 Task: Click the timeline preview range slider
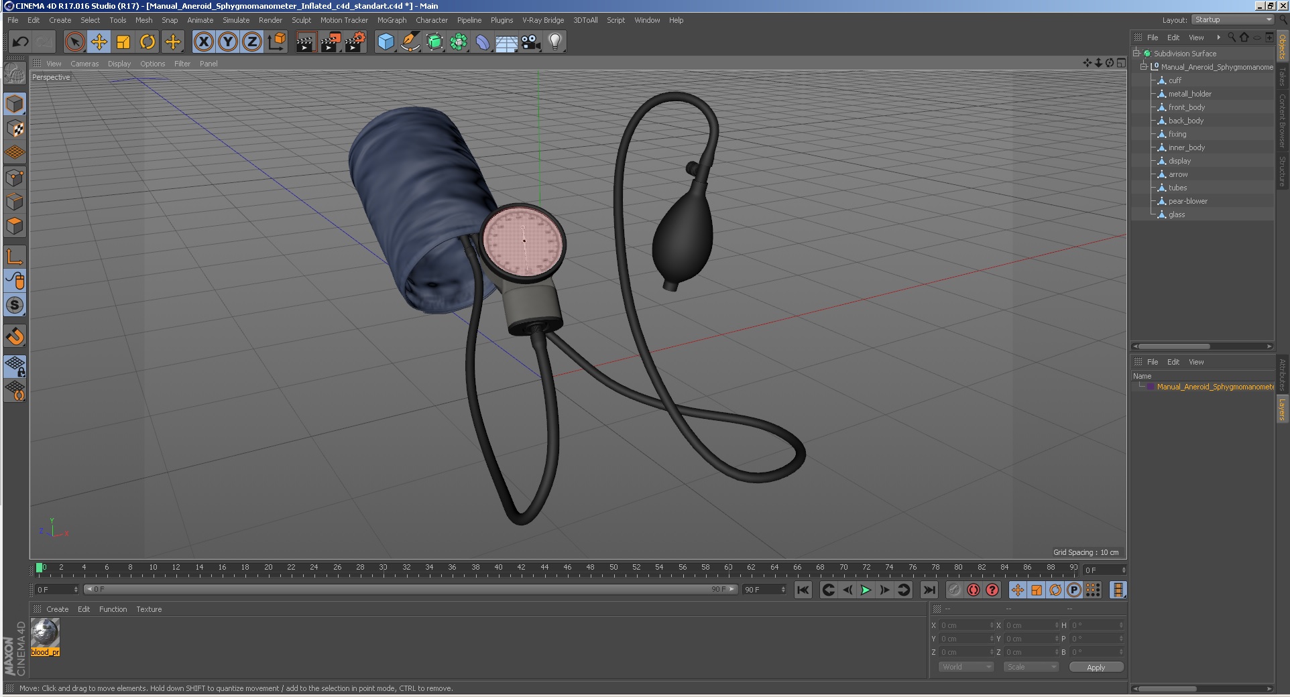411,589
